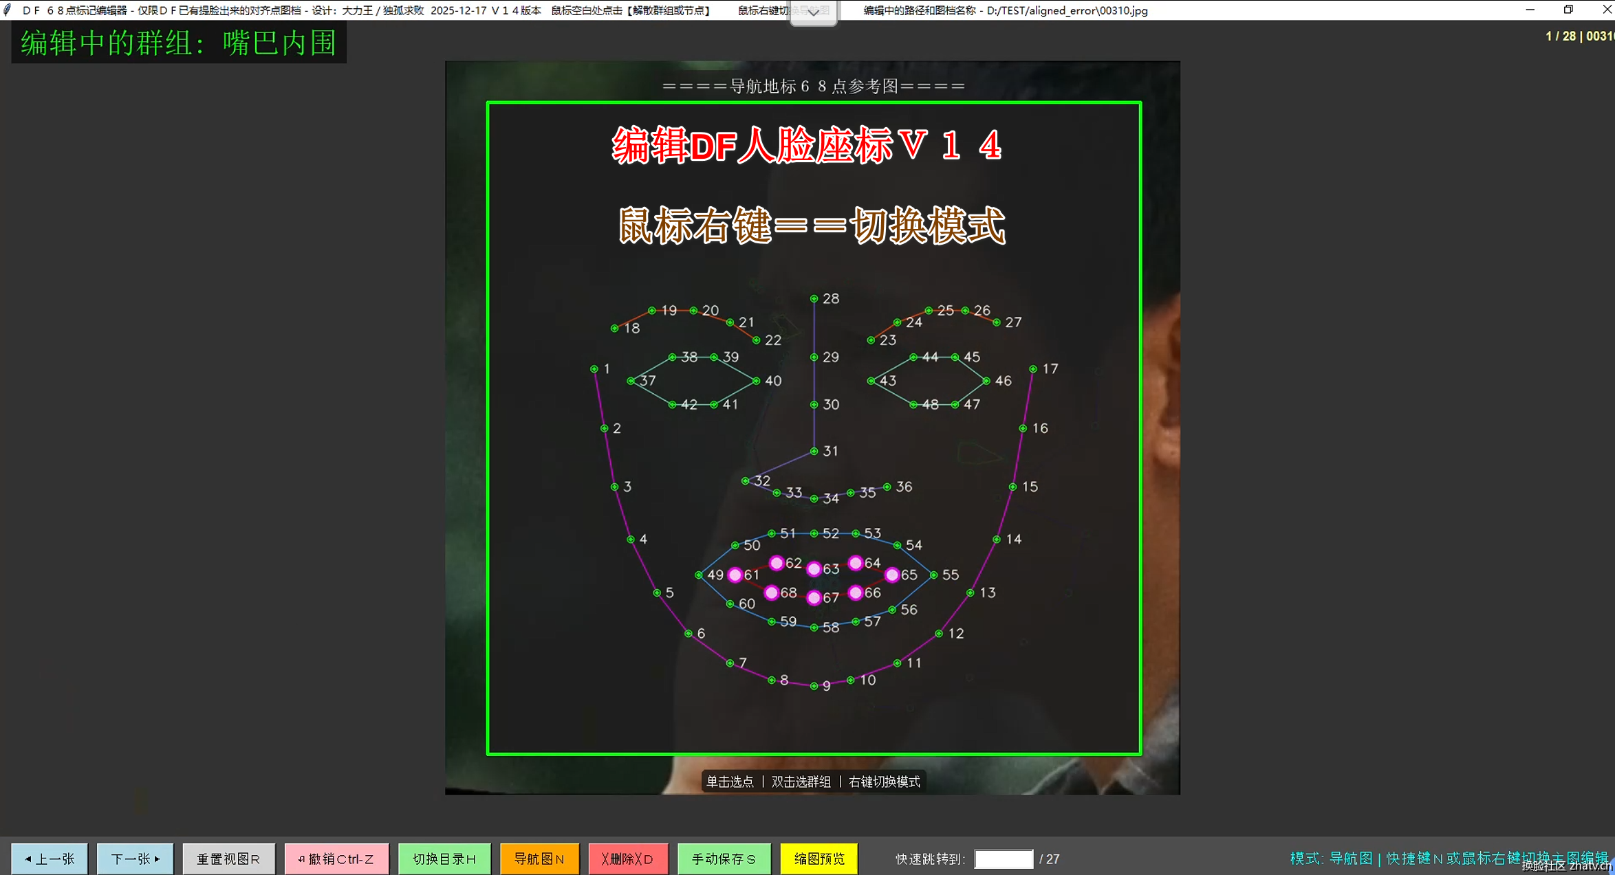Reset the view using 重置视图R

tap(228, 859)
